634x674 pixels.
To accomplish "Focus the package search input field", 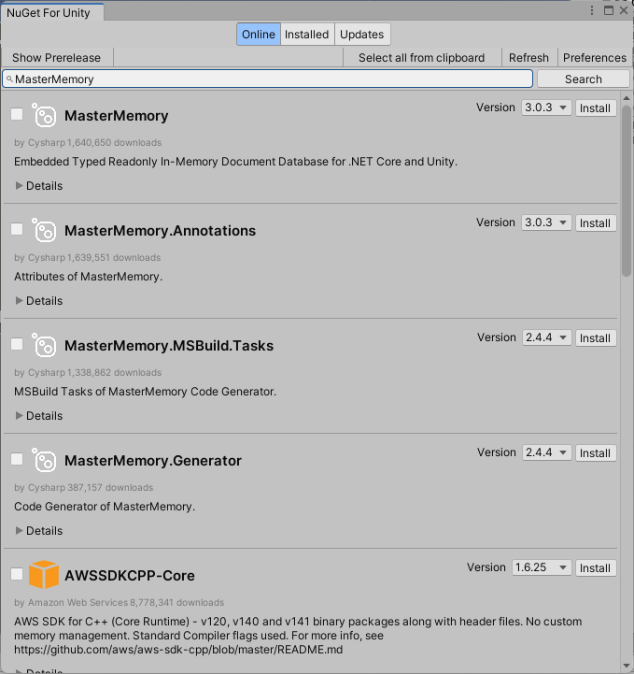I will (x=267, y=79).
